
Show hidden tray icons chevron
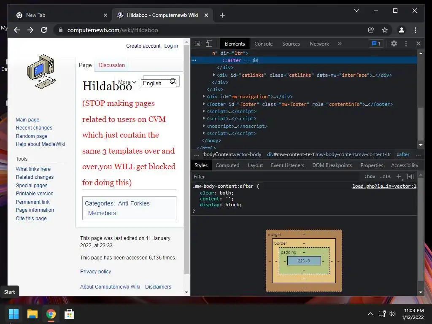coord(370,313)
